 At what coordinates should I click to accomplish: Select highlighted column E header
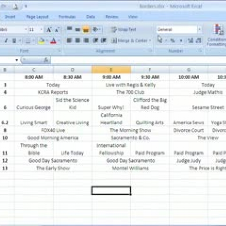coord(111,70)
